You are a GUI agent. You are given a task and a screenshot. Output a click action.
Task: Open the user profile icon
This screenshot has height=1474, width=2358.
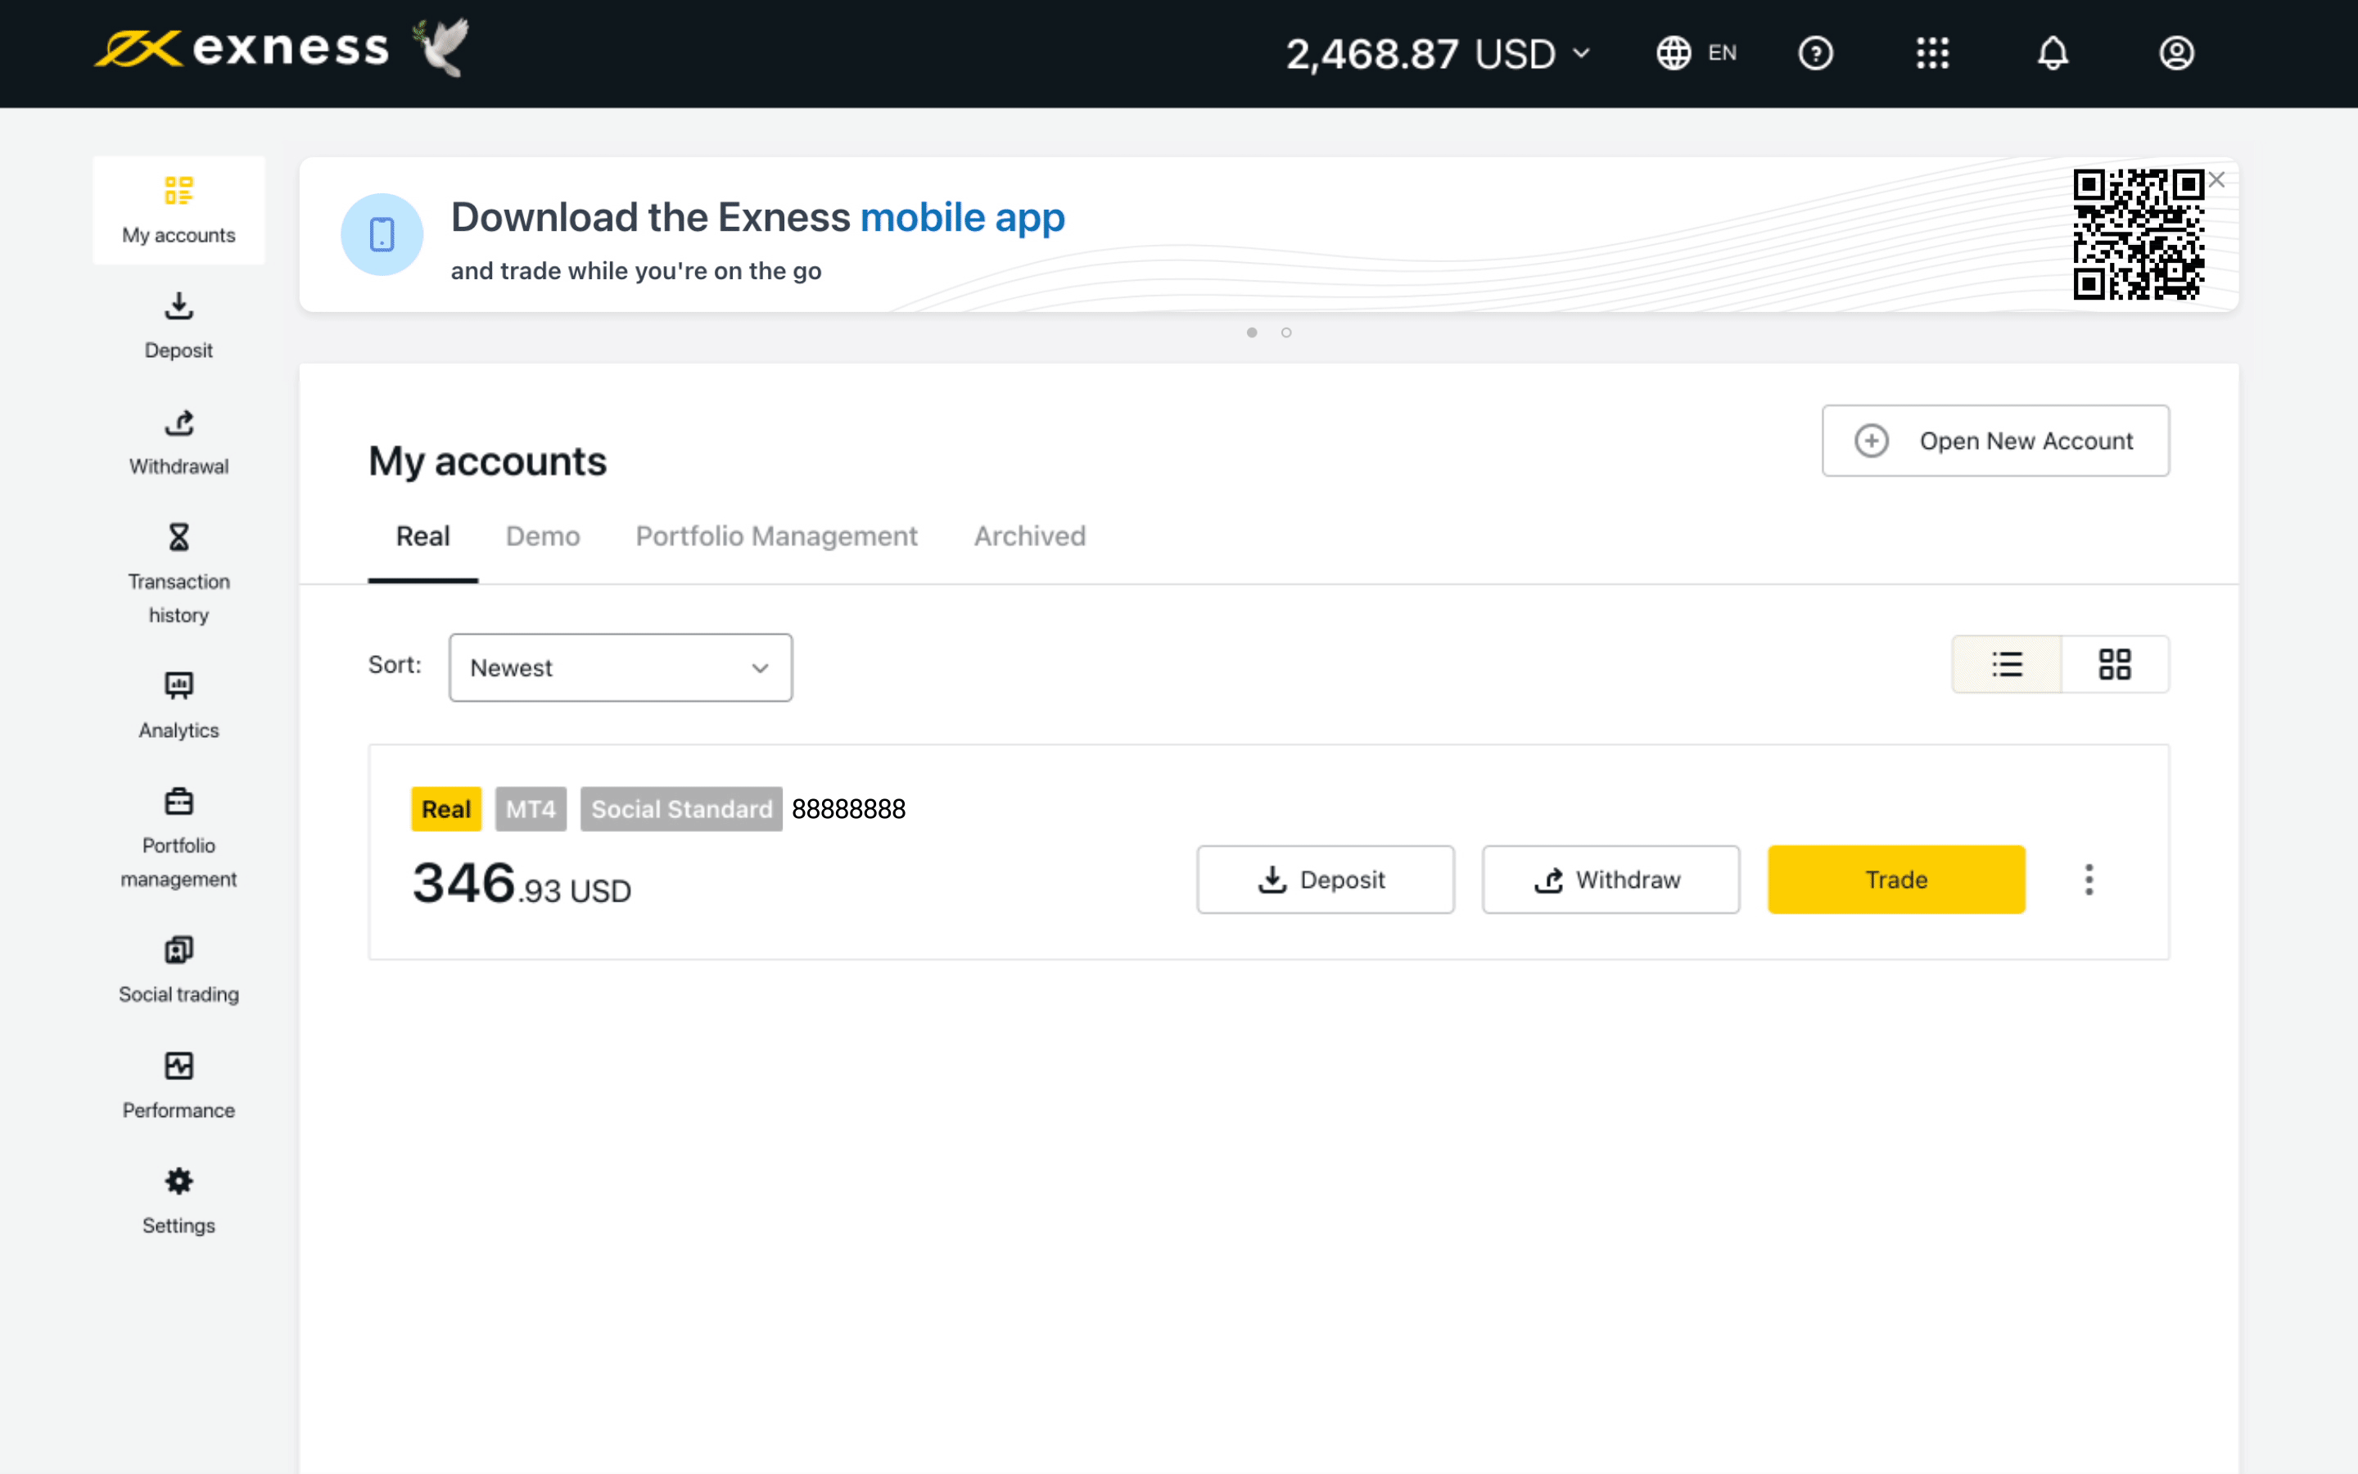2175,52
